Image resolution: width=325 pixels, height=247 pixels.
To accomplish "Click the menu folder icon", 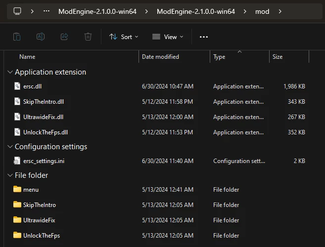I will [17, 189].
